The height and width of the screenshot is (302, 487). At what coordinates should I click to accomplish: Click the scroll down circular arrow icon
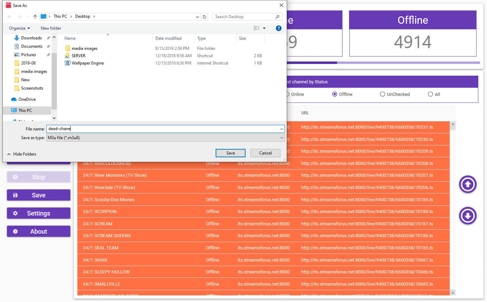467,216
